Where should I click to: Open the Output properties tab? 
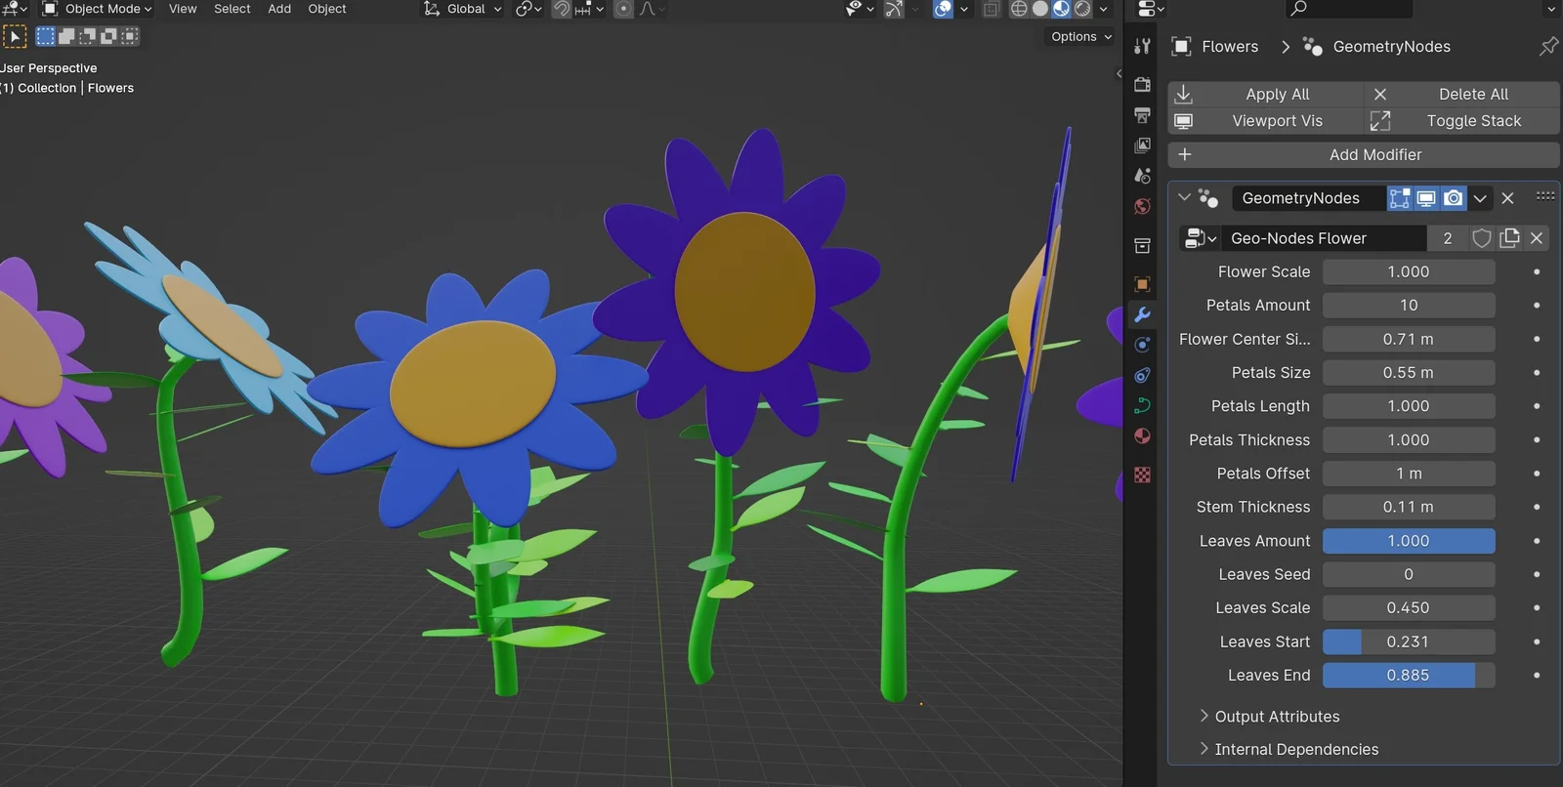(x=1142, y=115)
